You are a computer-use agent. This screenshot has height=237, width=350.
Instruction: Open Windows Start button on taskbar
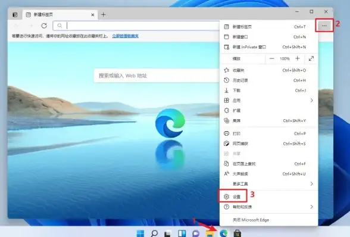coord(140,233)
